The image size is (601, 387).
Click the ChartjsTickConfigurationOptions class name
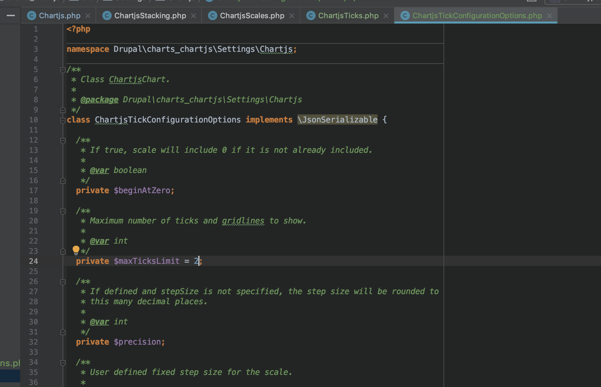(168, 119)
